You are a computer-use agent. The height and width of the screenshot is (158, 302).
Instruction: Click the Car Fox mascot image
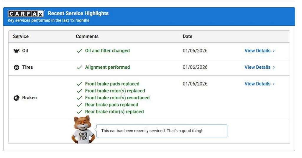[83, 130]
